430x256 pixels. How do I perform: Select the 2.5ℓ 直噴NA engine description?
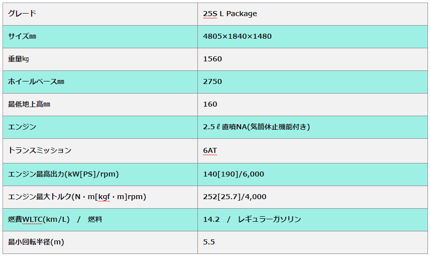256,127
